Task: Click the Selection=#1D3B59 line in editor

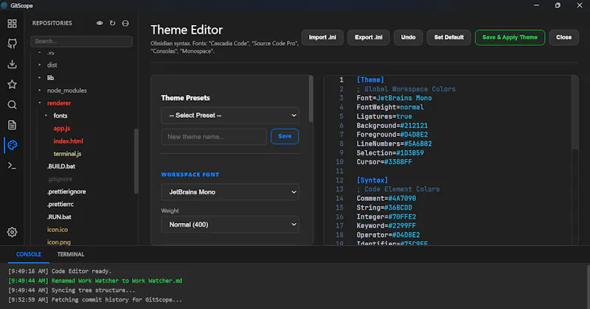Action: tap(390, 153)
